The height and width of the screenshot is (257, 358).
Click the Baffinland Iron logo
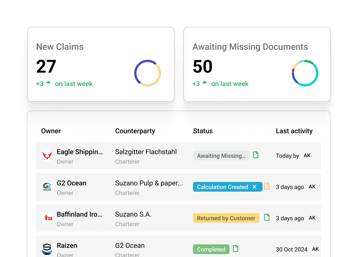pyautogui.click(x=47, y=218)
